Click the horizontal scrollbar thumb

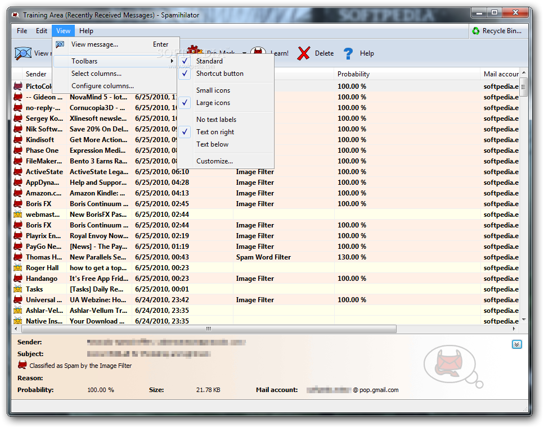[x=209, y=329]
